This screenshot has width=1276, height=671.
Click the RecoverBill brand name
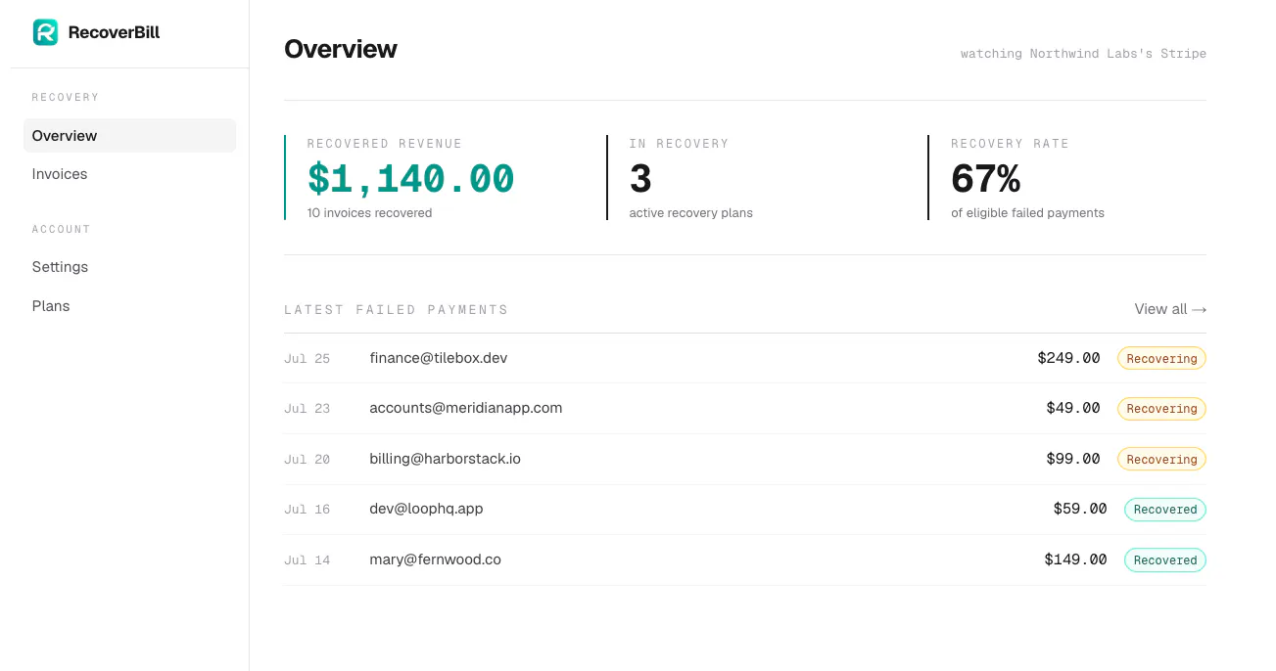(x=114, y=32)
